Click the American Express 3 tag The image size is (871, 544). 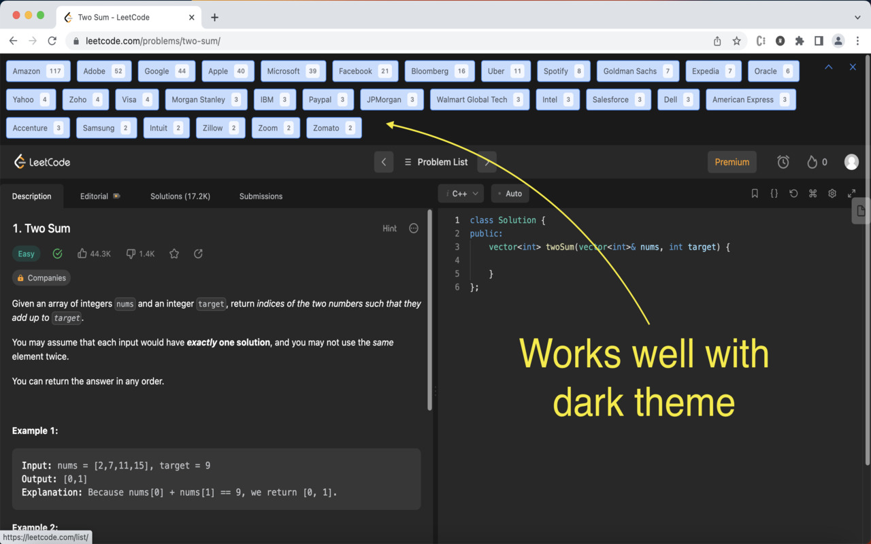coord(751,99)
